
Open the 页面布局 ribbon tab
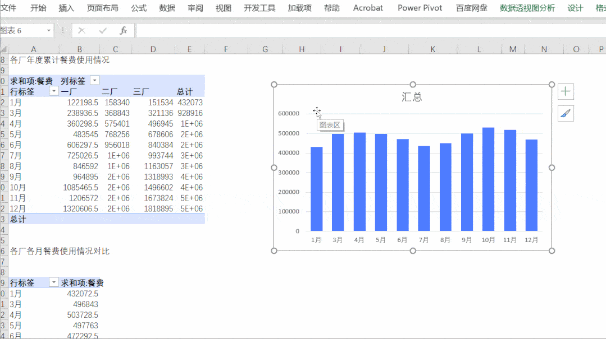(102, 8)
